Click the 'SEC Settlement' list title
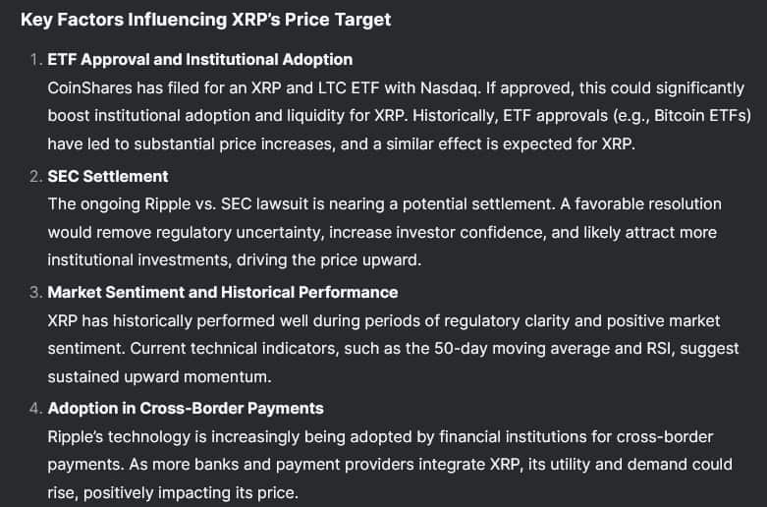 [x=108, y=176]
